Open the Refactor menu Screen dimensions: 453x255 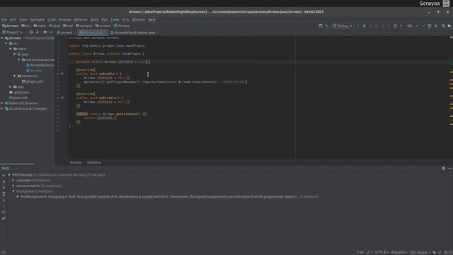[x=81, y=20]
